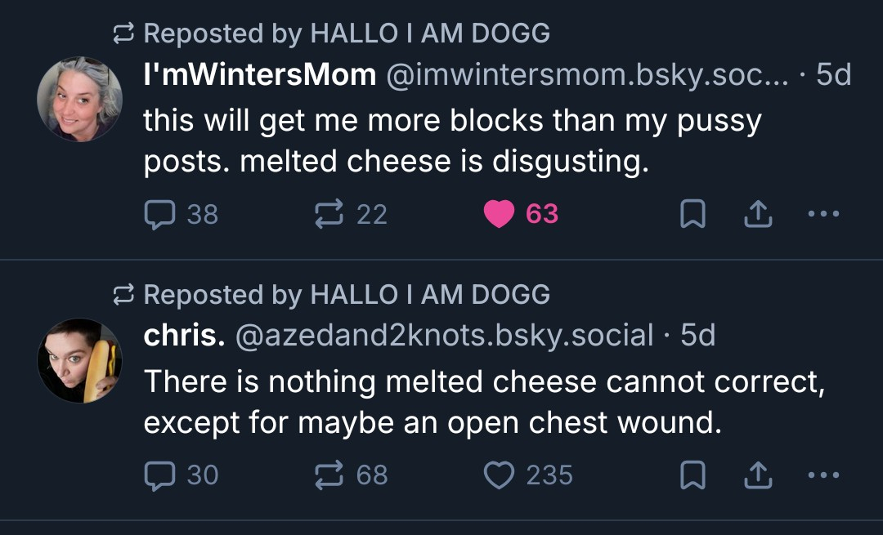Bookmark chris.'s melted cheese post
Image resolution: width=883 pixels, height=535 pixels.
coord(693,475)
